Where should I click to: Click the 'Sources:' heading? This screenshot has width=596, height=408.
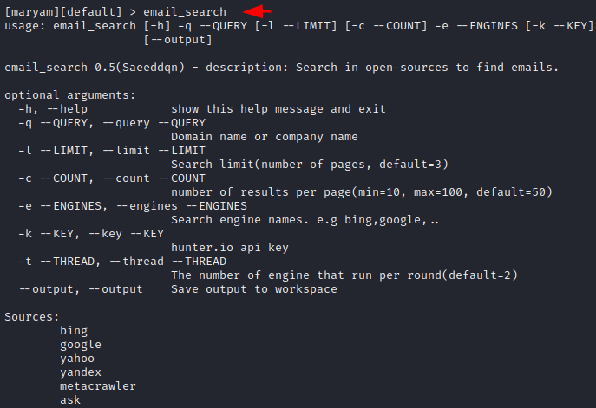click(32, 317)
